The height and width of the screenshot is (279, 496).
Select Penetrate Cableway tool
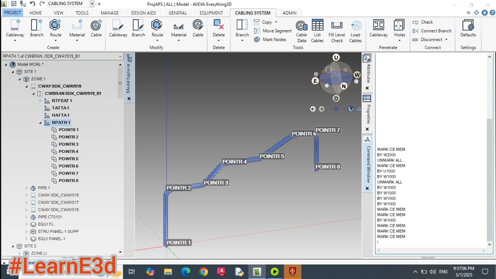pyautogui.click(x=379, y=29)
